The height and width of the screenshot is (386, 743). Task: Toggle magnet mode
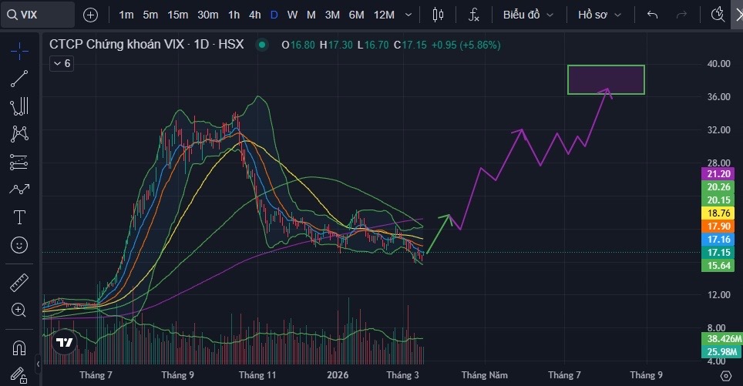click(19, 348)
